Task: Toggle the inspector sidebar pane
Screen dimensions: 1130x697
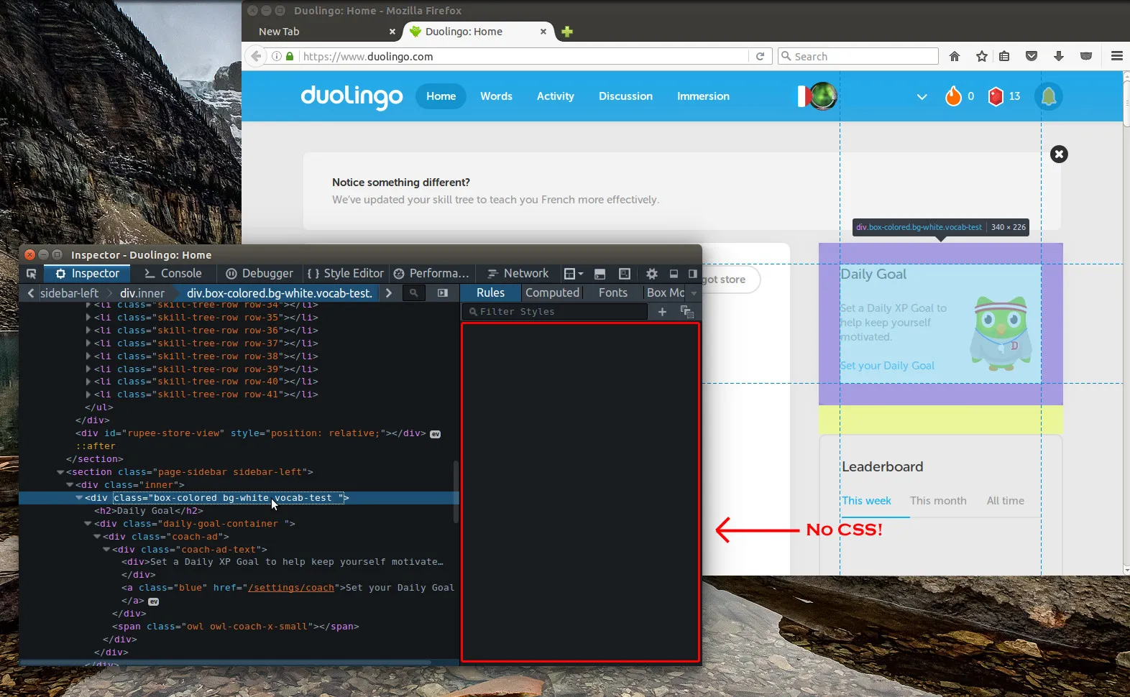Action: pos(443,293)
